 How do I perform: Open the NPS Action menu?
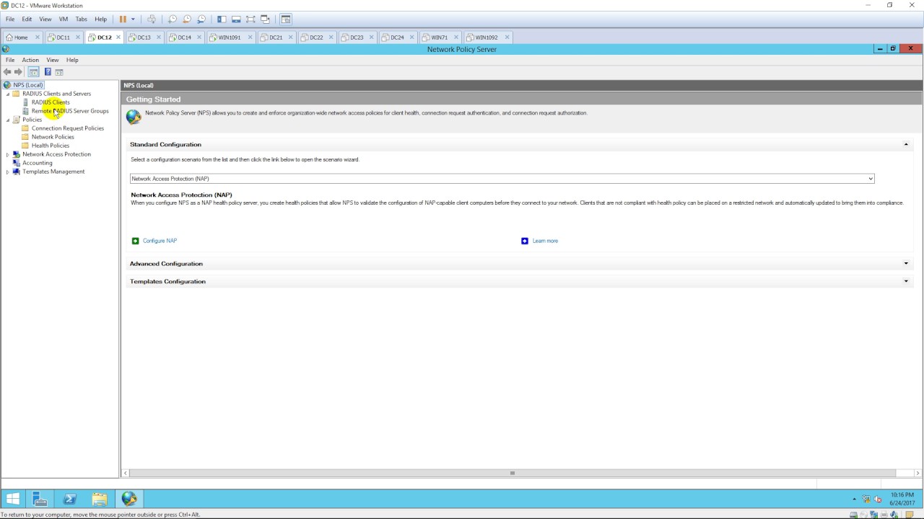pyautogui.click(x=30, y=60)
